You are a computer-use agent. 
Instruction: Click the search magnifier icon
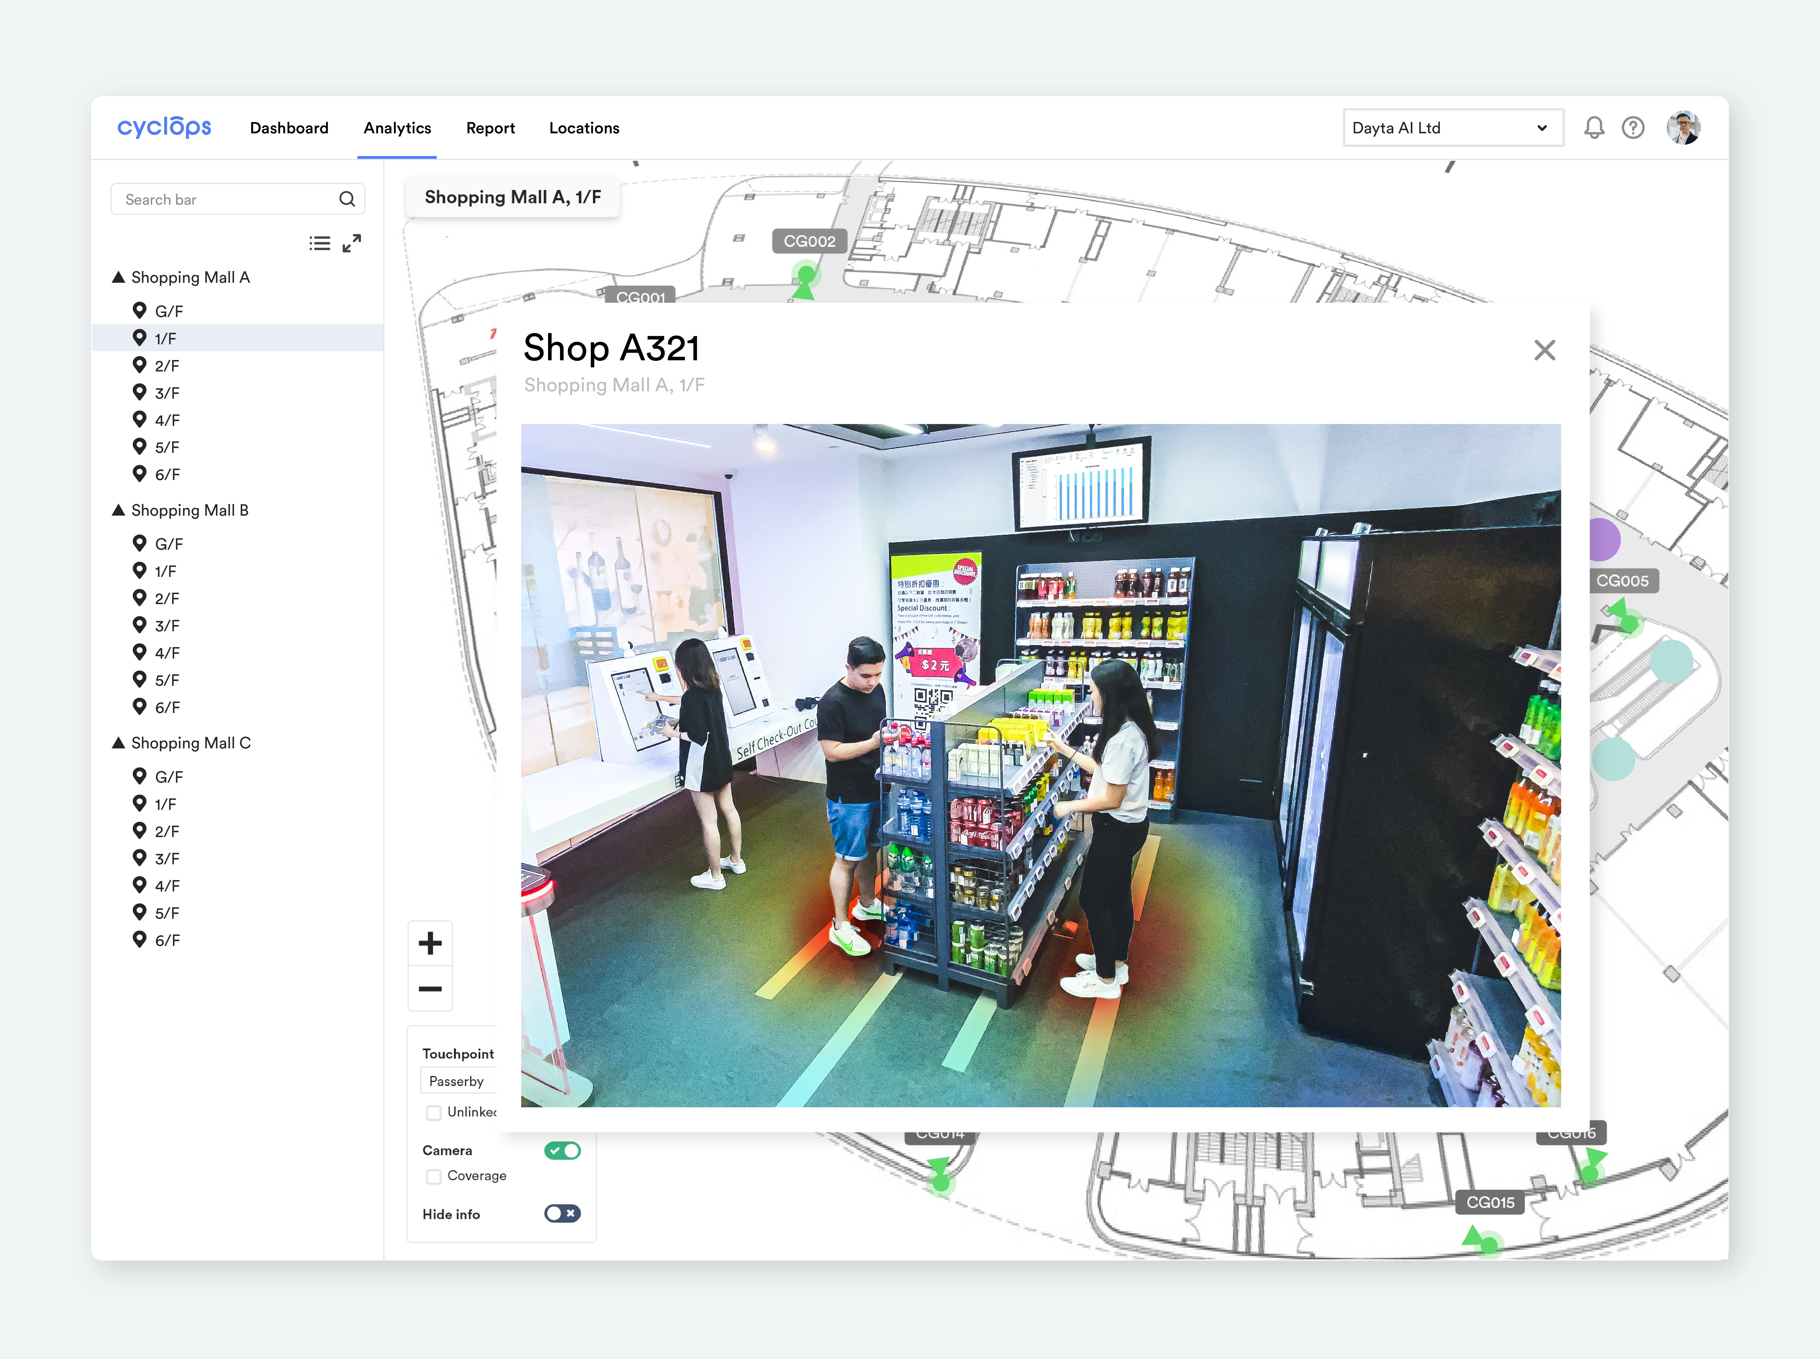pyautogui.click(x=347, y=199)
